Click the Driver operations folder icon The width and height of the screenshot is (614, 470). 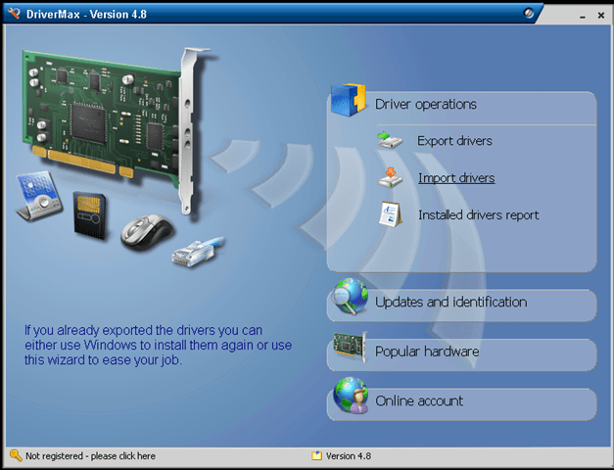pos(349,101)
